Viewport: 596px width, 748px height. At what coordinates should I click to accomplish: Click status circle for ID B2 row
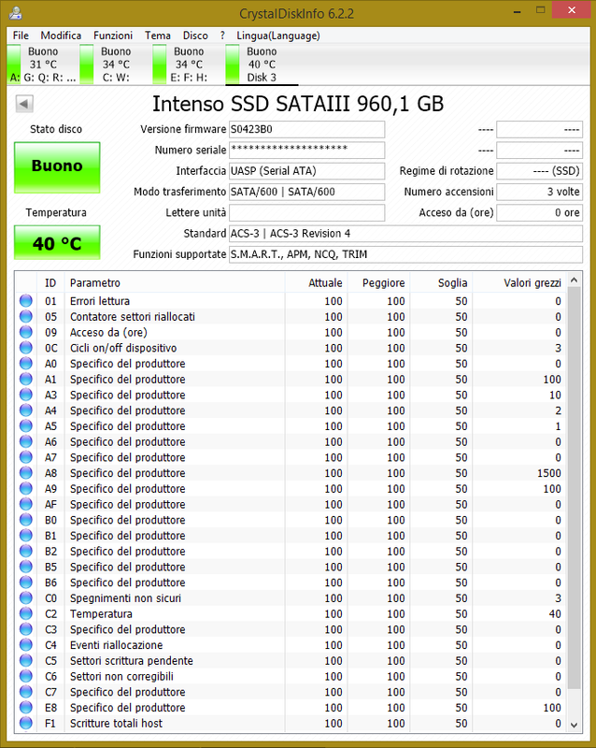point(26,552)
